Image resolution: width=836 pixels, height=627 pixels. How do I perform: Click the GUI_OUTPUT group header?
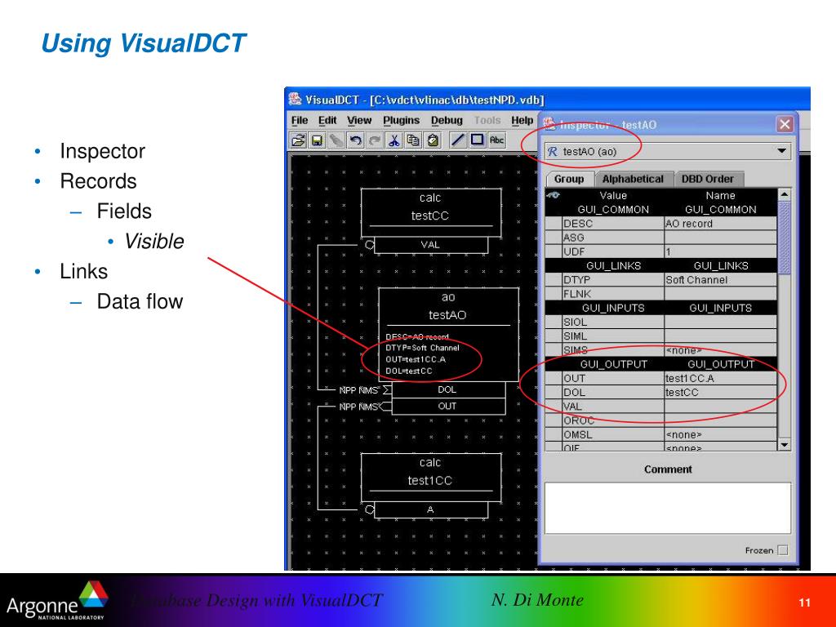point(661,364)
